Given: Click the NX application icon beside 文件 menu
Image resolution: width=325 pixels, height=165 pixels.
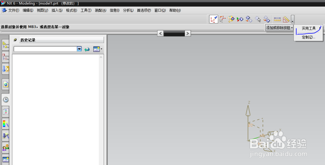Looking at the screenshot, I should coord(4,10).
